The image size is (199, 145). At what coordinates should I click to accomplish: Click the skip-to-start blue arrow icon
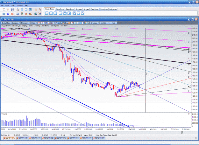pos(59,23)
